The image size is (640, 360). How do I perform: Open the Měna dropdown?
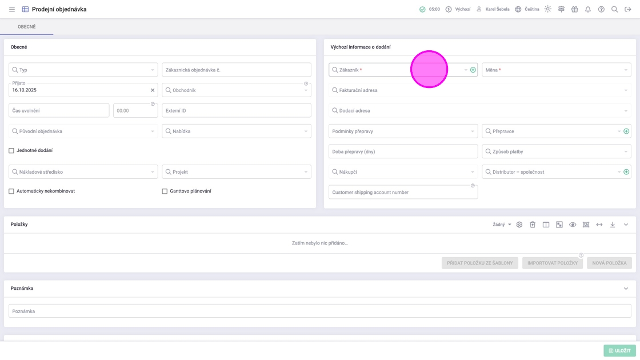coord(556,70)
